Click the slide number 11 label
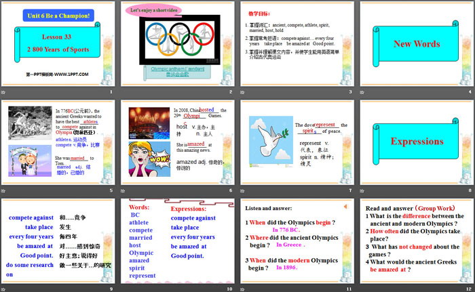 pos(349,289)
